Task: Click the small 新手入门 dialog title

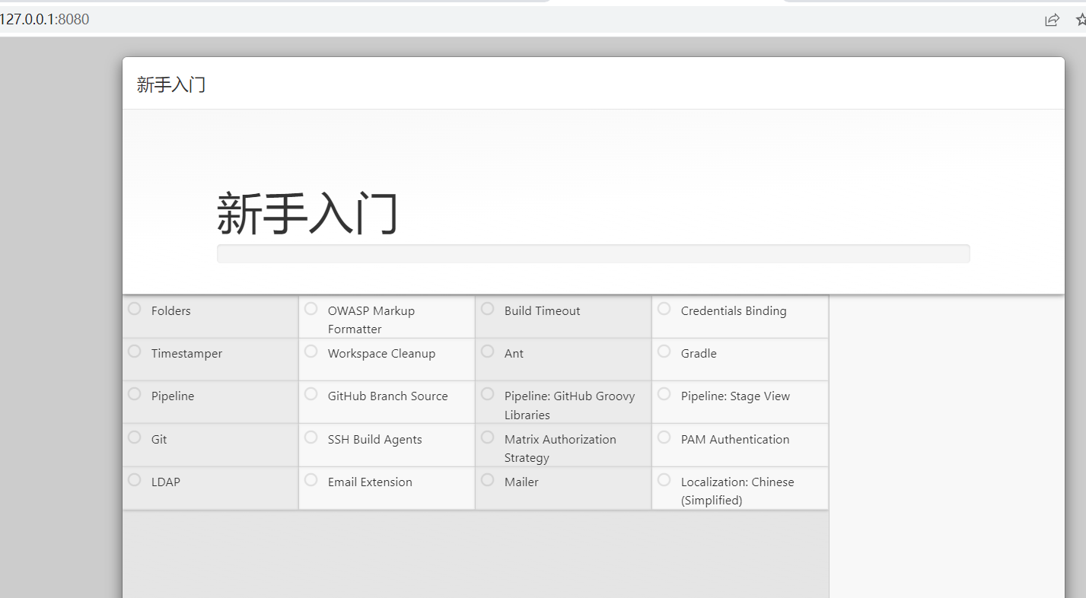Action: pos(171,84)
